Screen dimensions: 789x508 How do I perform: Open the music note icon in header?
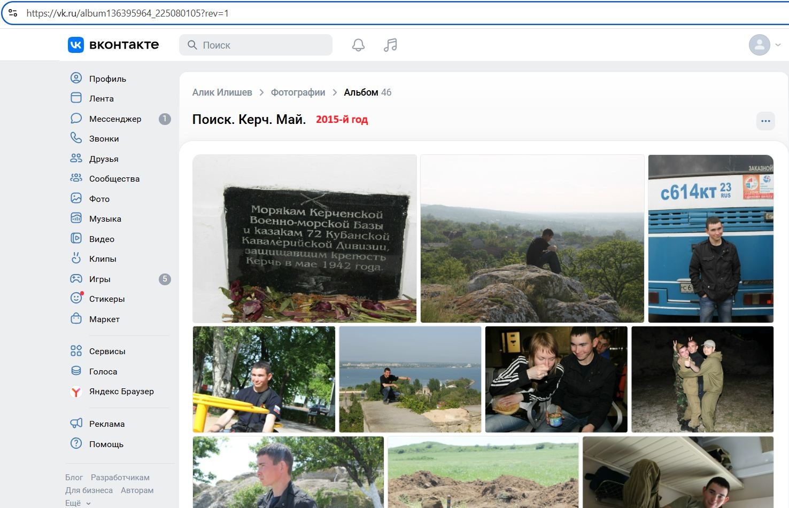tap(390, 45)
